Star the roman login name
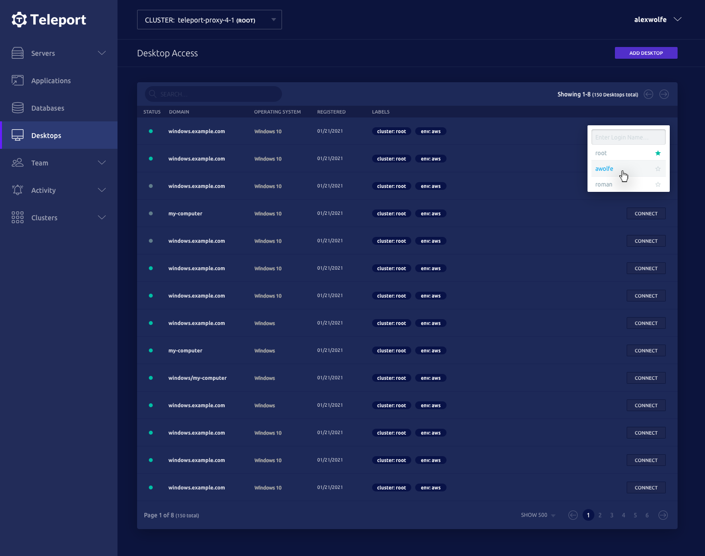Screen dimensions: 705x556 pyautogui.click(x=658, y=185)
